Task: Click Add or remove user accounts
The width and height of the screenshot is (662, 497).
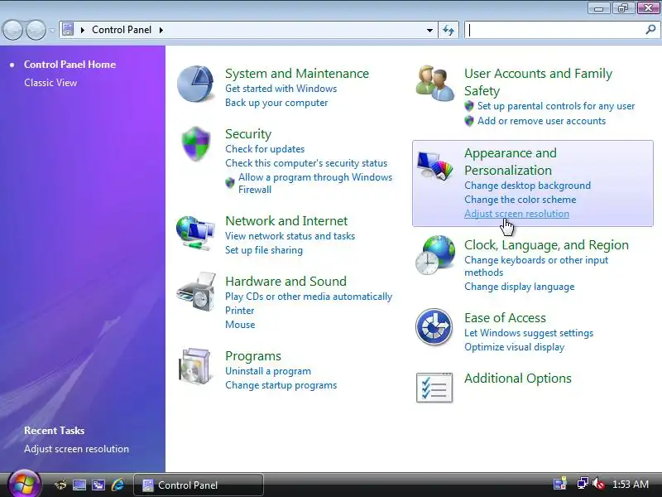Action: (541, 121)
